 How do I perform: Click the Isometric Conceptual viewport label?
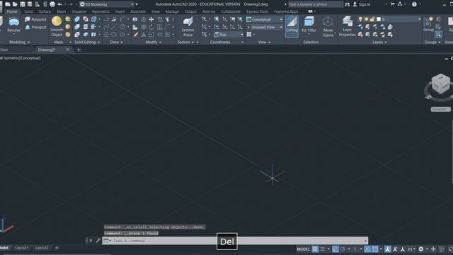(x=21, y=58)
